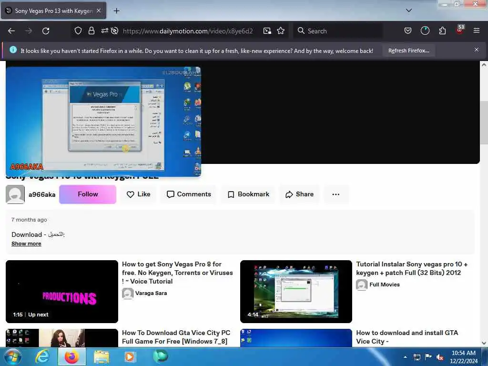The height and width of the screenshot is (366, 488).
Task: Click the Vegas Pro mini video player
Action: 103,122
